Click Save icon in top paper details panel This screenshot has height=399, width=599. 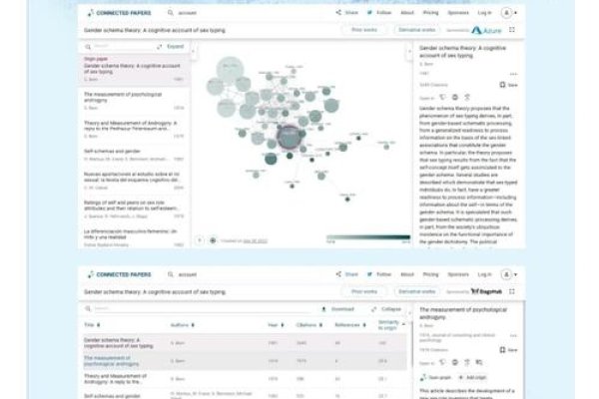(x=509, y=86)
